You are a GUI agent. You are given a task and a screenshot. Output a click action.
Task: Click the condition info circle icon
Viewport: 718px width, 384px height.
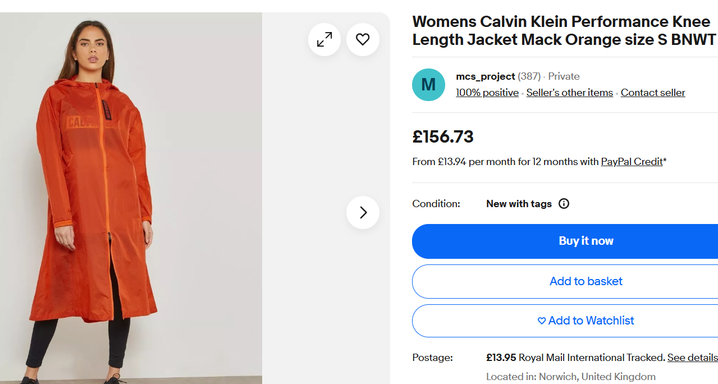click(x=564, y=204)
